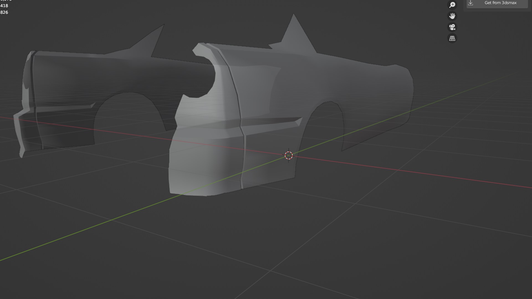Click the download arrow icon beside Get from 3dsmax

click(470, 3)
